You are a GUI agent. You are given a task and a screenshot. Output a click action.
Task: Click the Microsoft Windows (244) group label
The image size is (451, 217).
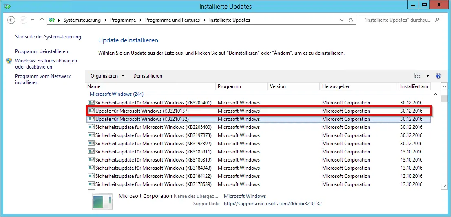(x=117, y=94)
